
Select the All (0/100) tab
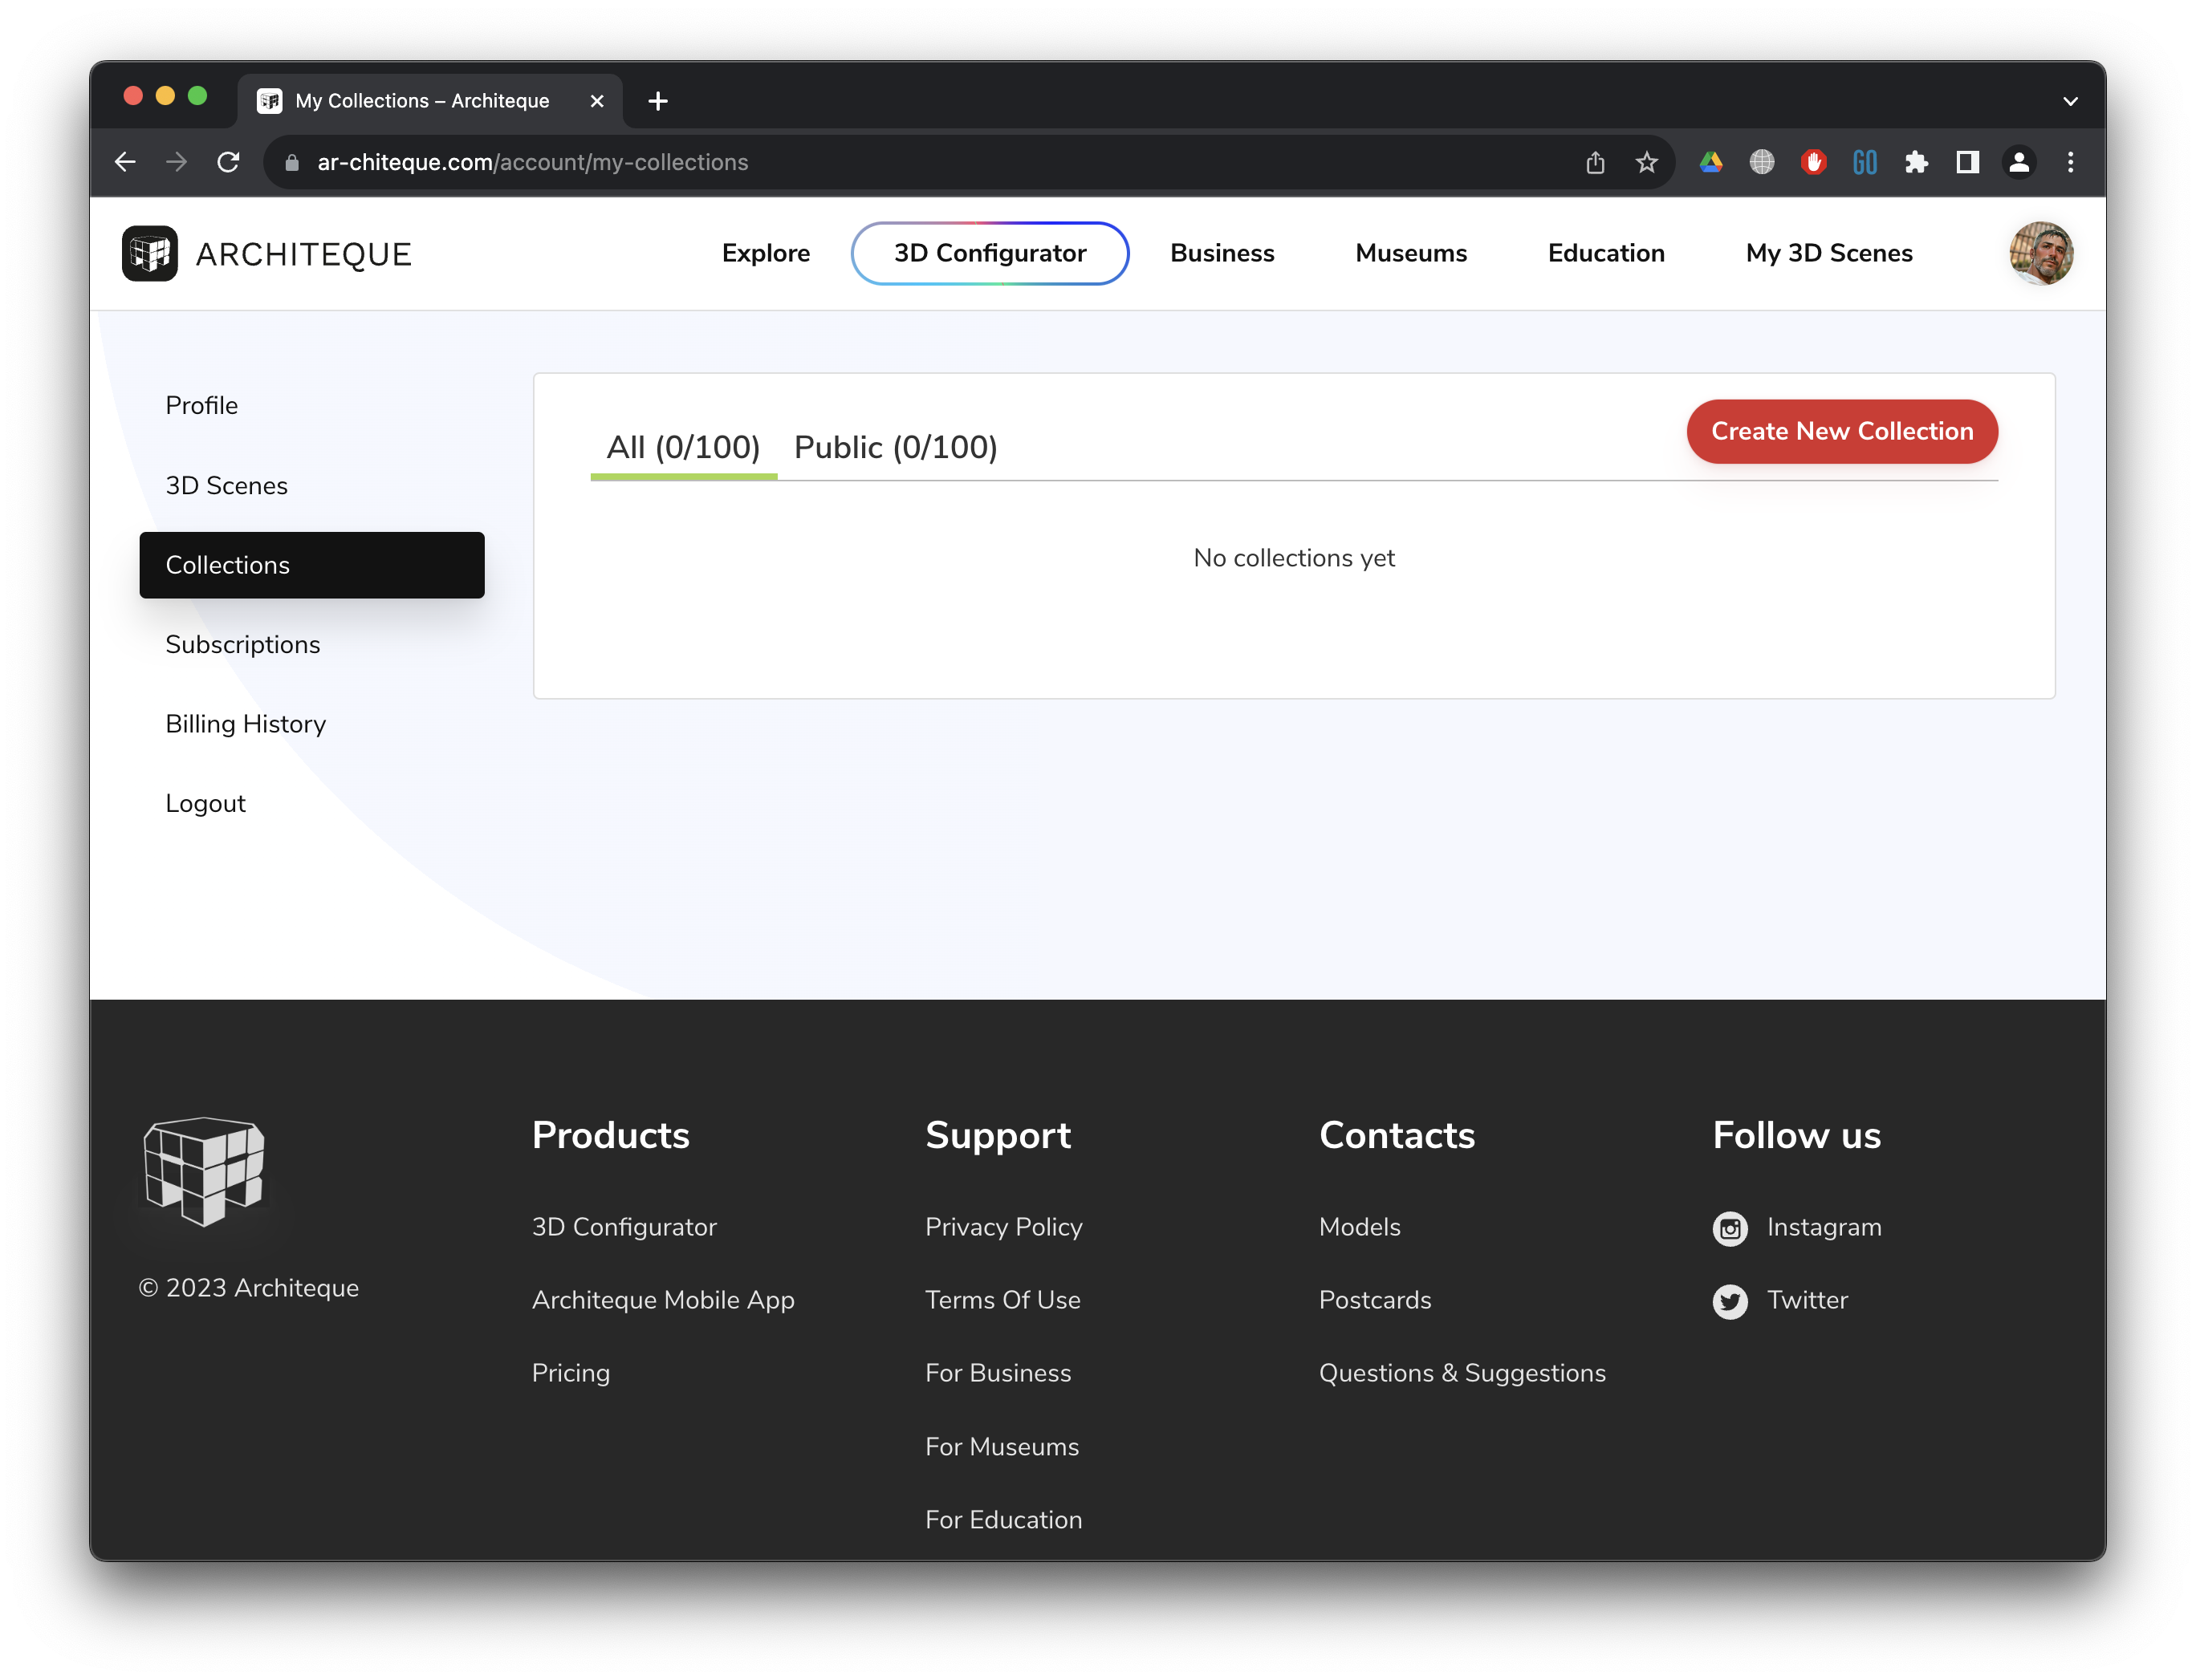click(x=683, y=447)
